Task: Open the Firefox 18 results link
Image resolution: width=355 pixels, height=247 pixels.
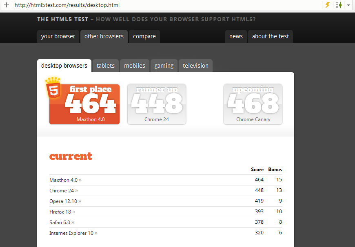Action: pyautogui.click(x=62, y=212)
